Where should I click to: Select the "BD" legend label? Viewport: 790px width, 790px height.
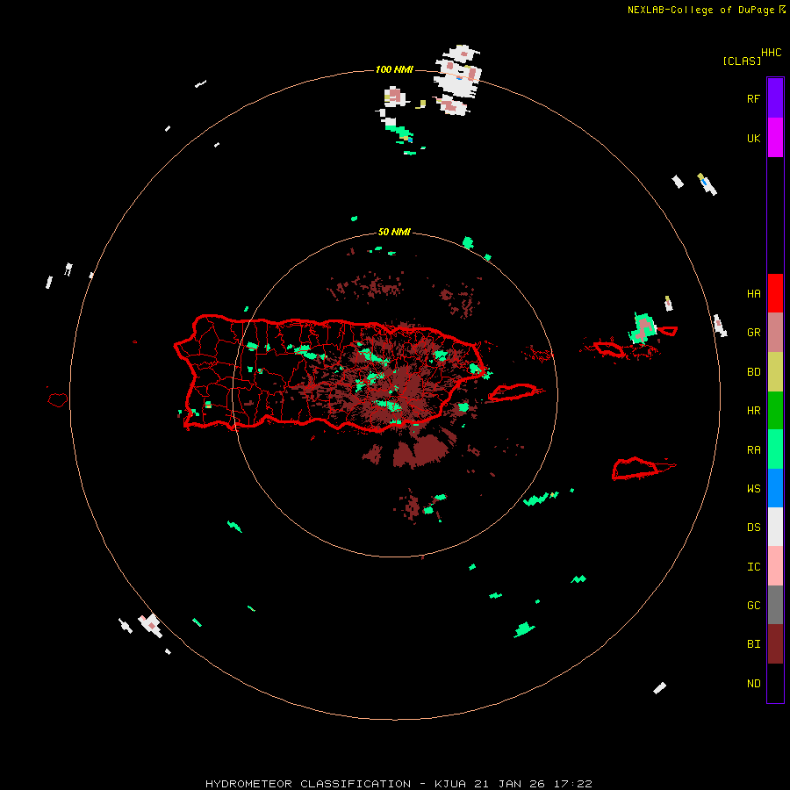point(753,372)
